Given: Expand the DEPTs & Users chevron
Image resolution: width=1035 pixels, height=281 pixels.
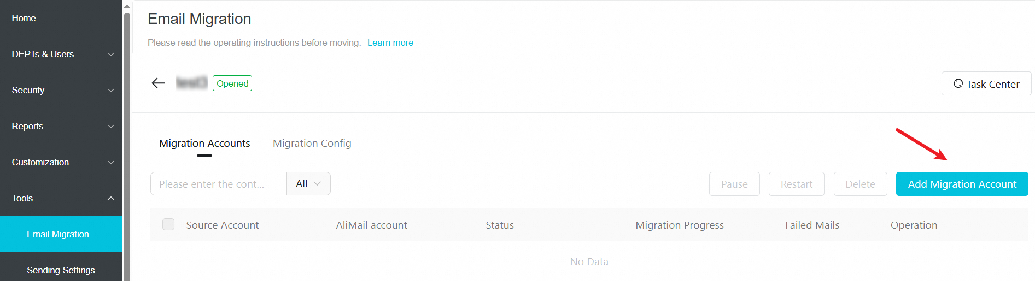Looking at the screenshot, I should coord(111,54).
